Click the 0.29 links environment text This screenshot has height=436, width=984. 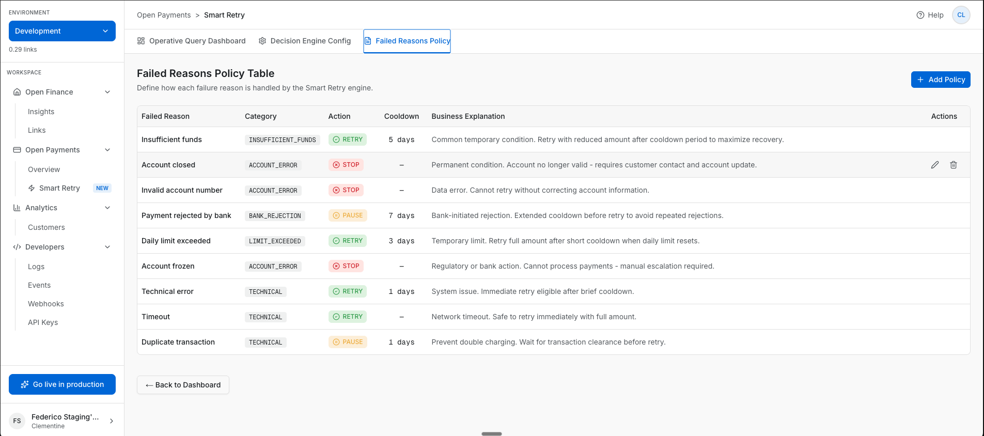tap(23, 50)
